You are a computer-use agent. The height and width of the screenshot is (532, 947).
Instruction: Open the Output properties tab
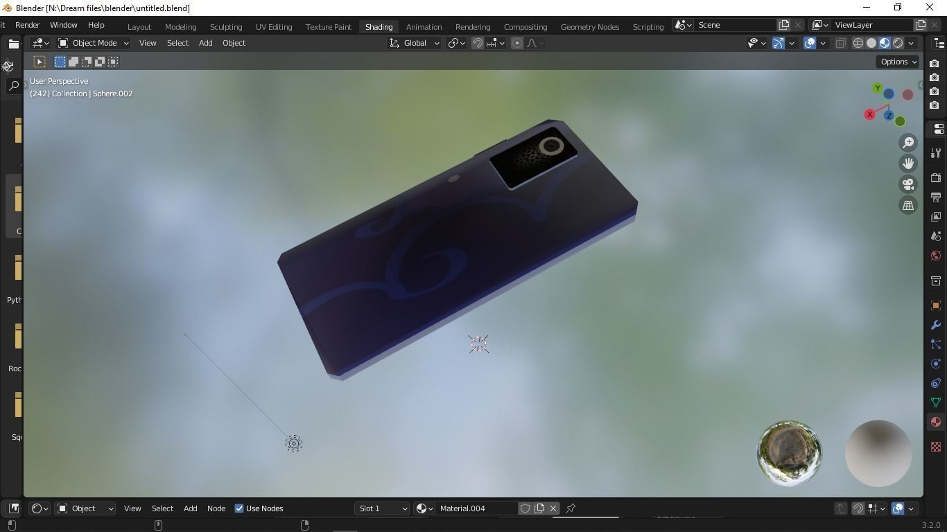(x=936, y=197)
